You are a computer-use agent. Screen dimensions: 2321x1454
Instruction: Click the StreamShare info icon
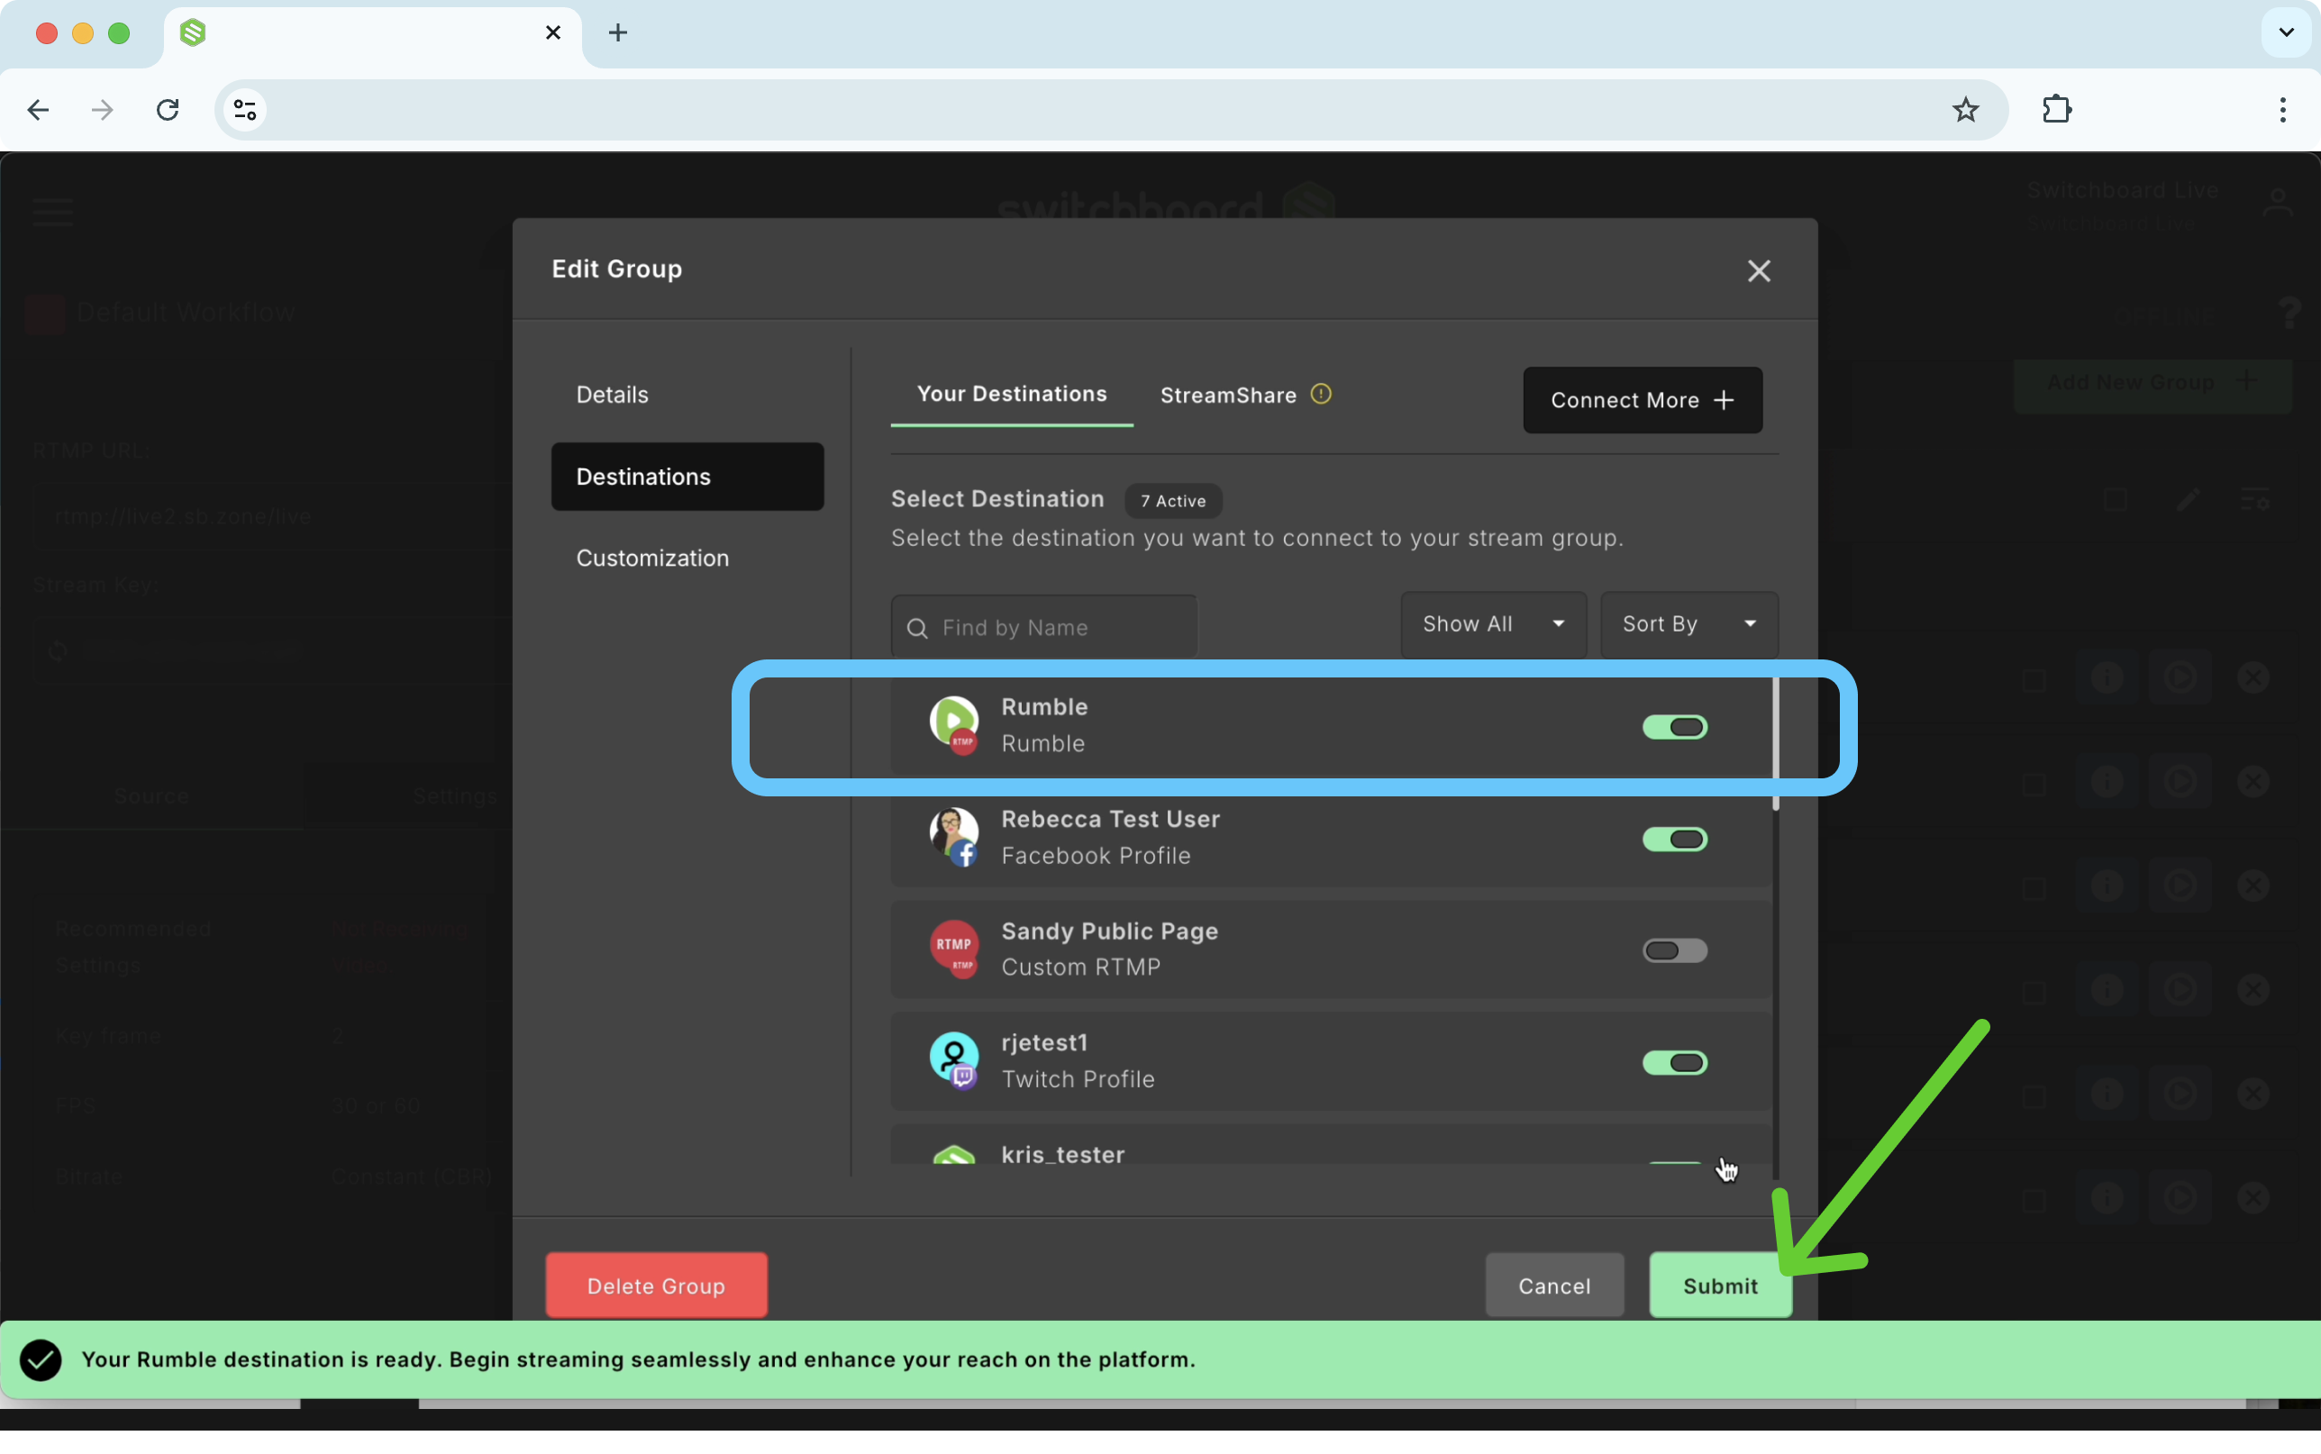tap(1321, 395)
